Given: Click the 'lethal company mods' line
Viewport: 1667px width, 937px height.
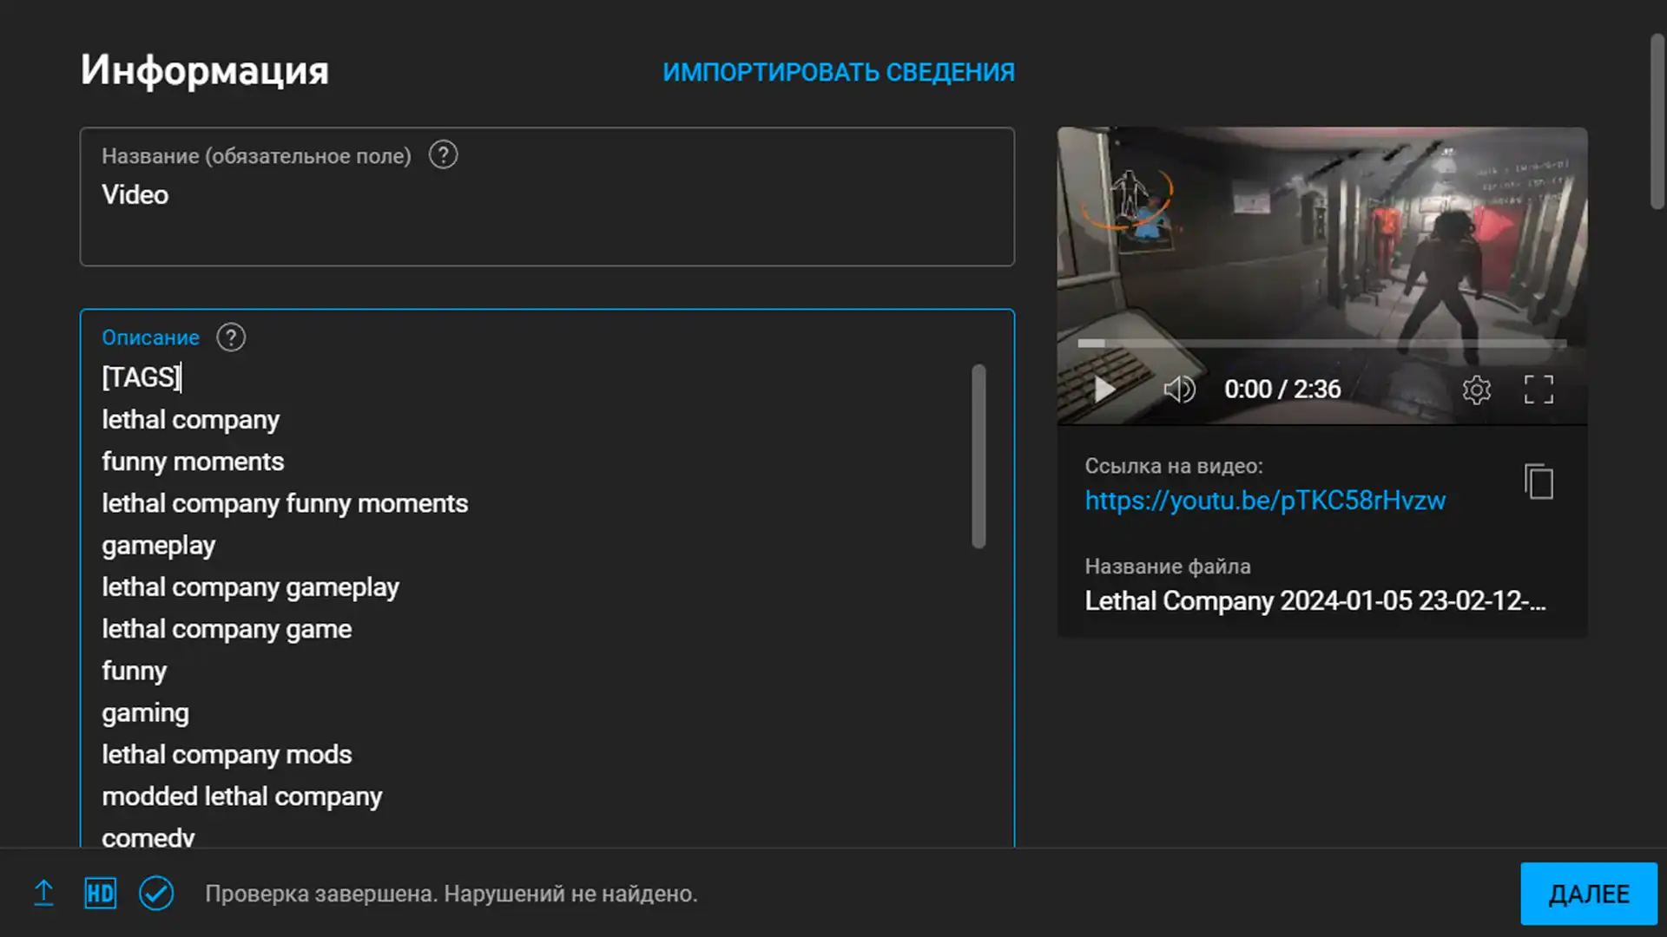Looking at the screenshot, I should point(227,755).
